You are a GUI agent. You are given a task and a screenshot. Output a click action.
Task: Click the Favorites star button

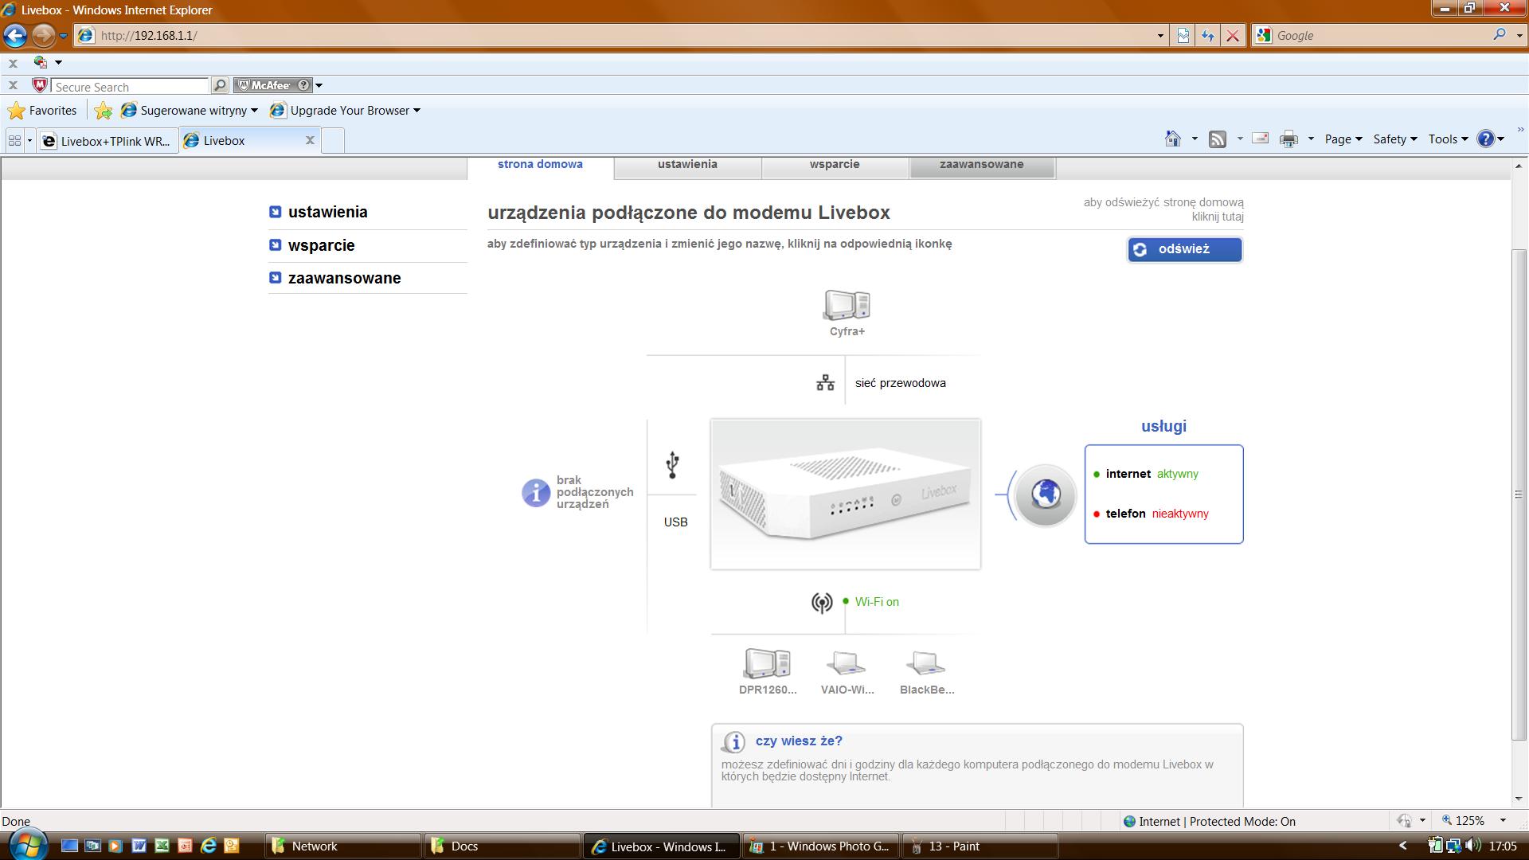tap(42, 110)
